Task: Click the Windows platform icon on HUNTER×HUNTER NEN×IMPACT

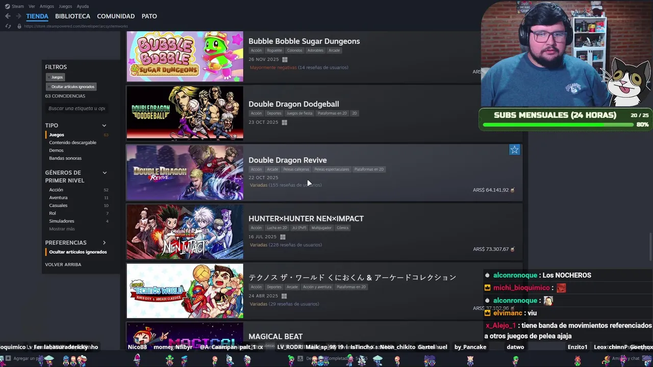Action: (283, 237)
